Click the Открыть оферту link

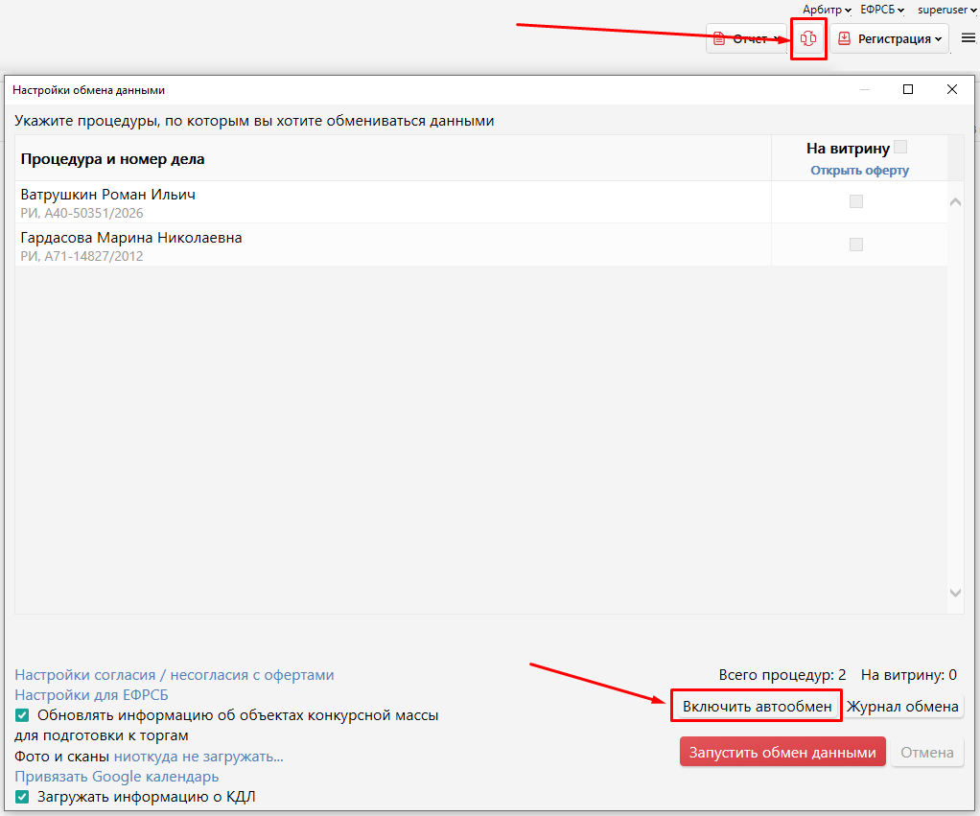point(859,170)
